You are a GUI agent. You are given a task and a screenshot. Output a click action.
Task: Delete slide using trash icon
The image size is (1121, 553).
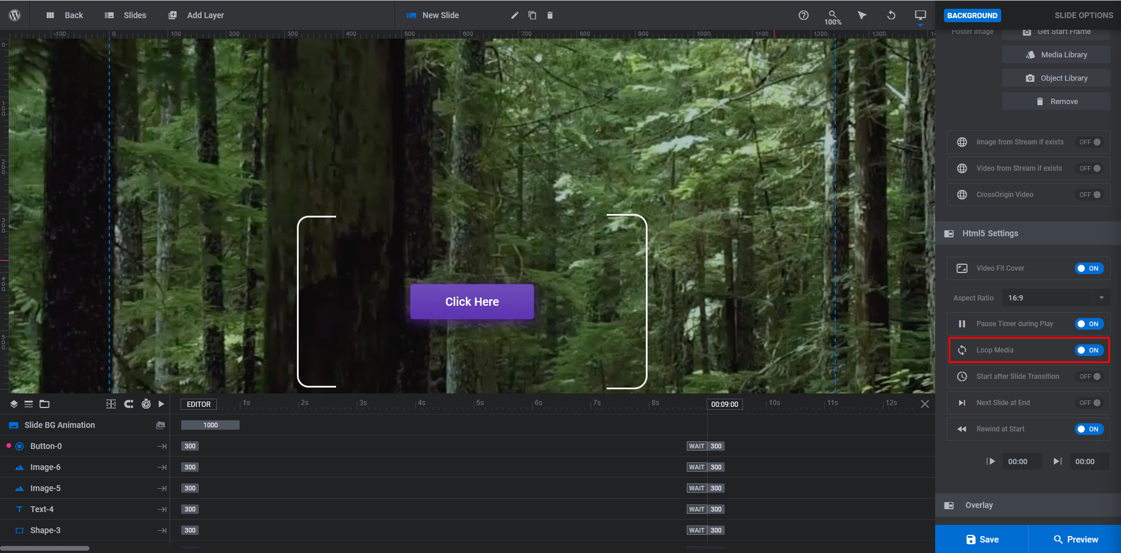(x=550, y=15)
